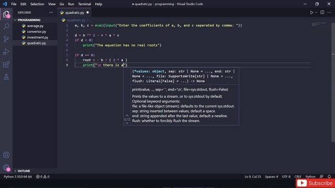Open the notifications bell

pyautogui.click(x=329, y=177)
